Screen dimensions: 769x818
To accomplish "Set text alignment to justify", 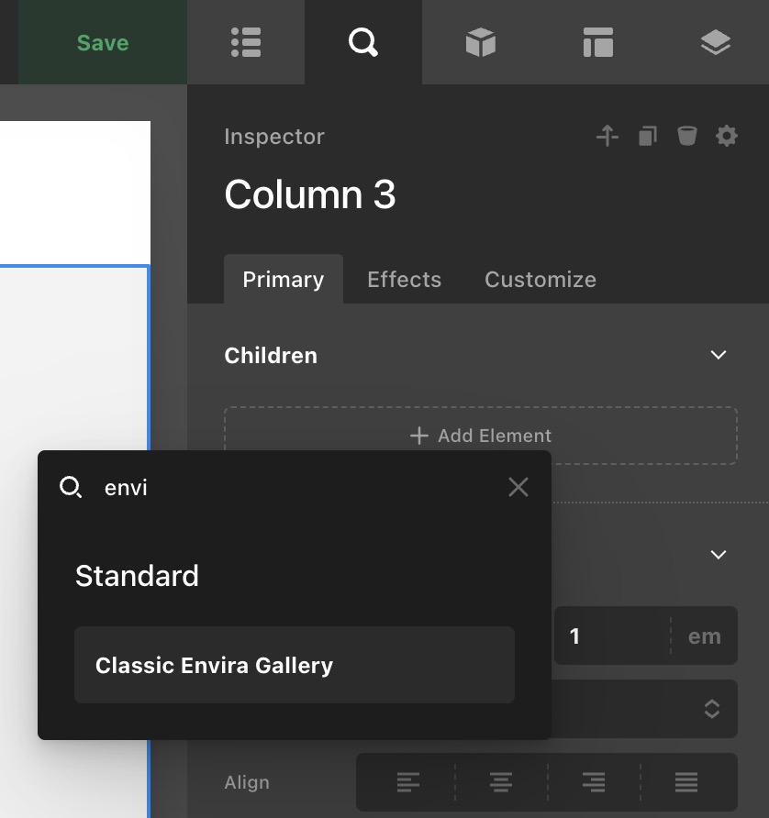I will pyautogui.click(x=686, y=782).
